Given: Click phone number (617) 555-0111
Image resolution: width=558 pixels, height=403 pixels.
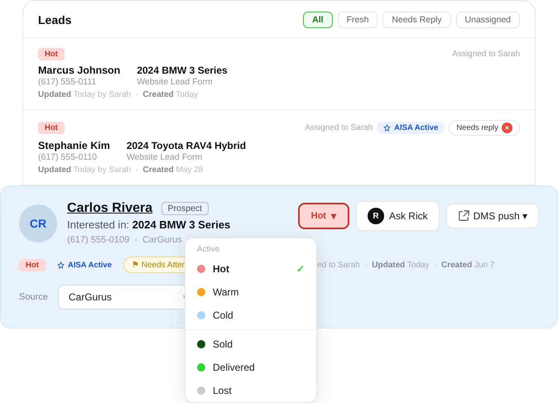Looking at the screenshot, I should [67, 82].
